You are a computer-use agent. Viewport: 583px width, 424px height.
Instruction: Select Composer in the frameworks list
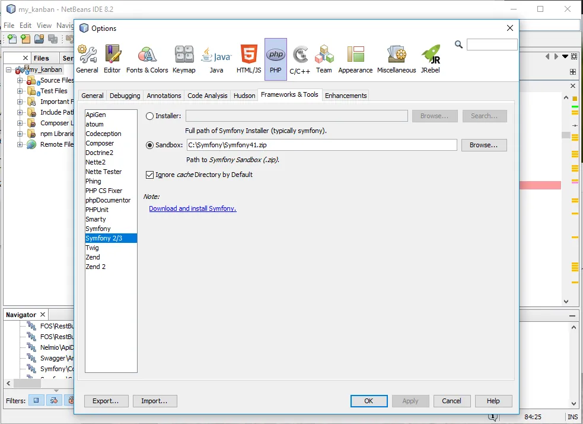click(x=111, y=143)
